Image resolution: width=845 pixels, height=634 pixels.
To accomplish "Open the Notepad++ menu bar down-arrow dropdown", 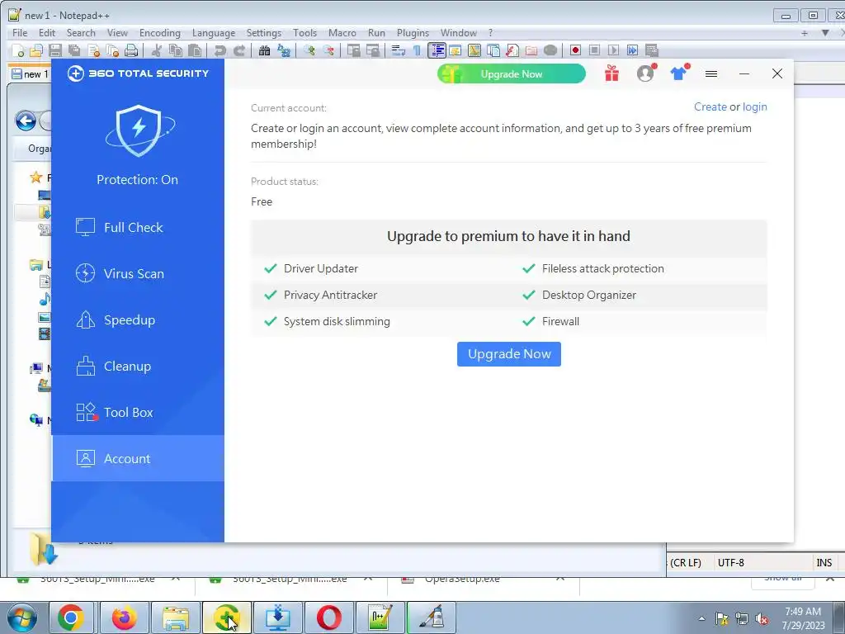I will (x=825, y=33).
